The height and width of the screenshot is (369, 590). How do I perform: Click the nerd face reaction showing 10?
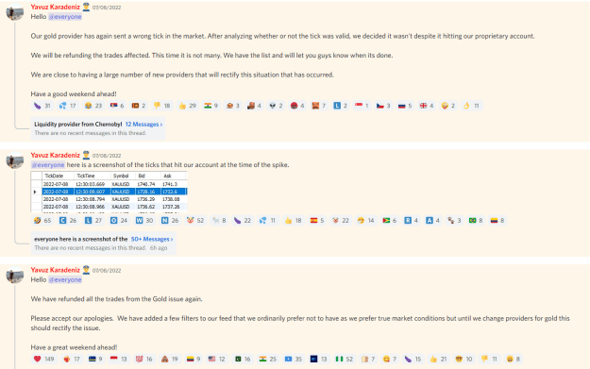pos(464,359)
